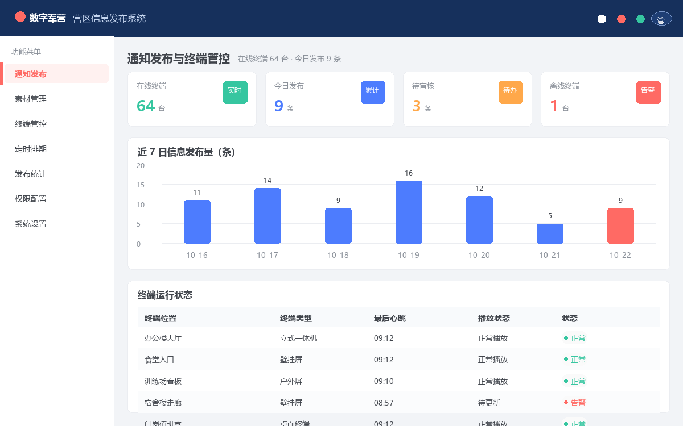Viewport: 683px width, 426px height.
Task: Click the 09:10 heartbeat cell
Action: (x=384, y=381)
